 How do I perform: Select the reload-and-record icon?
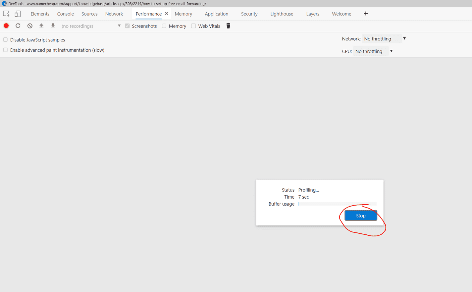click(x=18, y=25)
